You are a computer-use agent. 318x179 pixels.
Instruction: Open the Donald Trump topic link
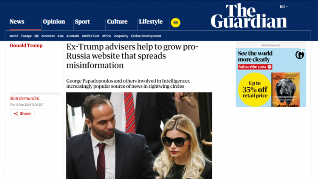(26, 46)
